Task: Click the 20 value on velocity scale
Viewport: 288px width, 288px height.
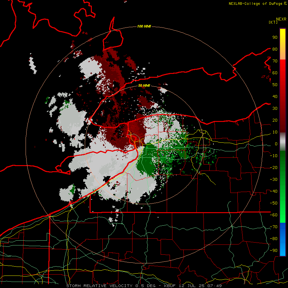Action: 275,120
